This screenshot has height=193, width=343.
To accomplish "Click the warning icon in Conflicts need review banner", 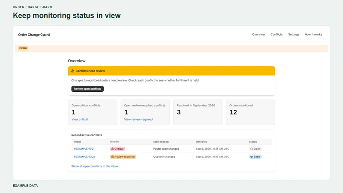I will 72,71.
